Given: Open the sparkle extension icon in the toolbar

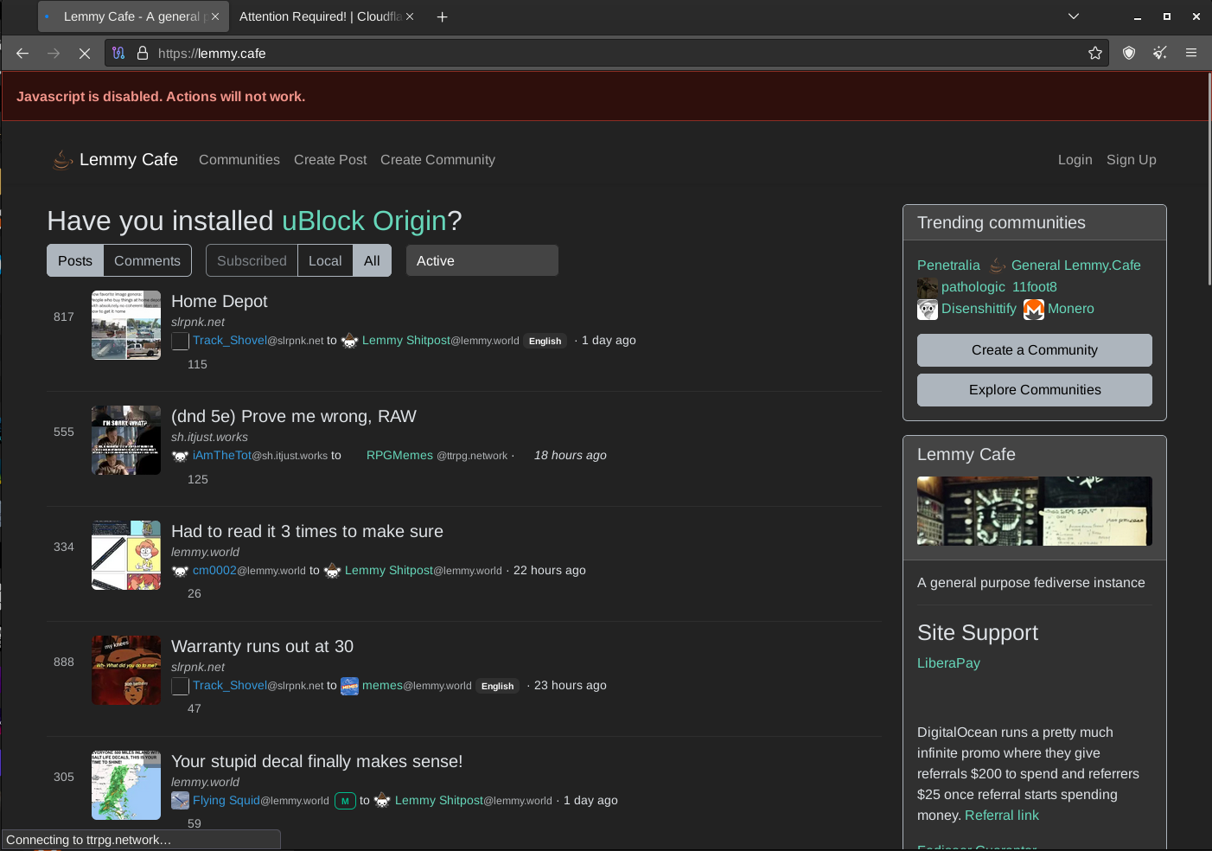Looking at the screenshot, I should [x=1160, y=53].
